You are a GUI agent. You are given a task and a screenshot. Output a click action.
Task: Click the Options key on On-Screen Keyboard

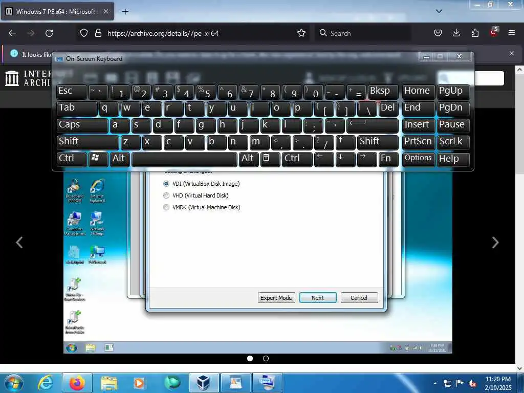coord(418,159)
